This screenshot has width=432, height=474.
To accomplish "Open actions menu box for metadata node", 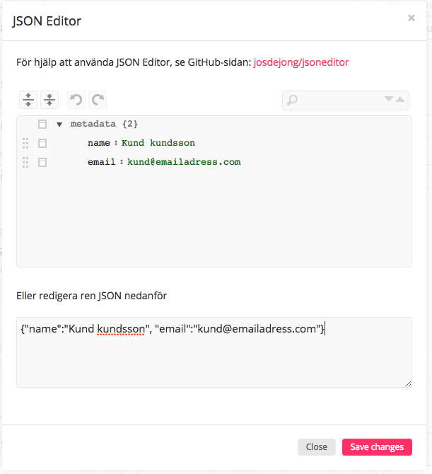I will [x=42, y=125].
